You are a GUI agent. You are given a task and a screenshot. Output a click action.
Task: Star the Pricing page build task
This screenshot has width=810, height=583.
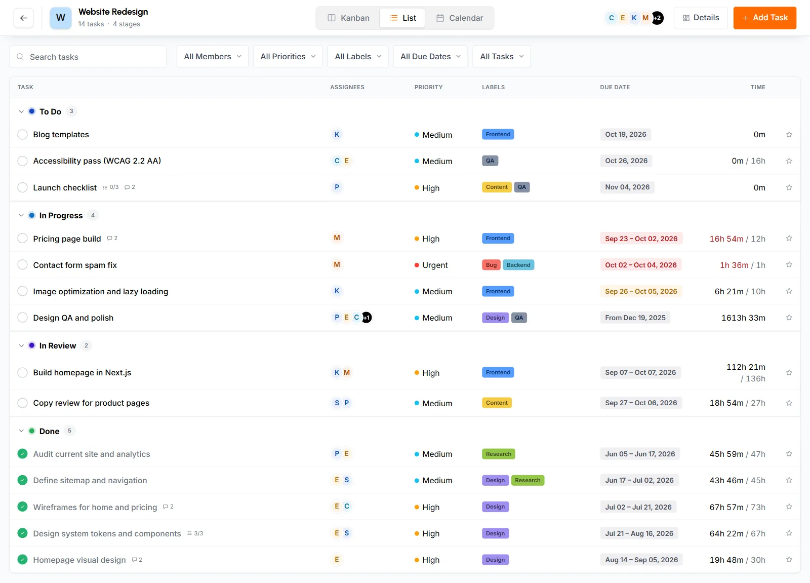[x=789, y=238]
